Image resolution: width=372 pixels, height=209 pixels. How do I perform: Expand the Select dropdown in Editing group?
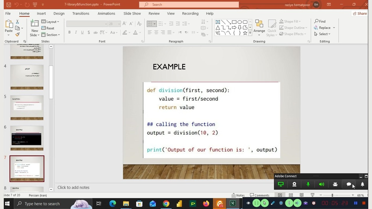point(323,34)
